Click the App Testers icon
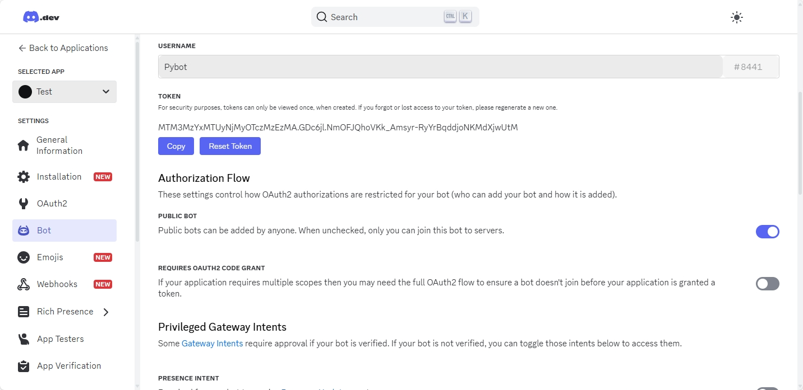 (24, 339)
